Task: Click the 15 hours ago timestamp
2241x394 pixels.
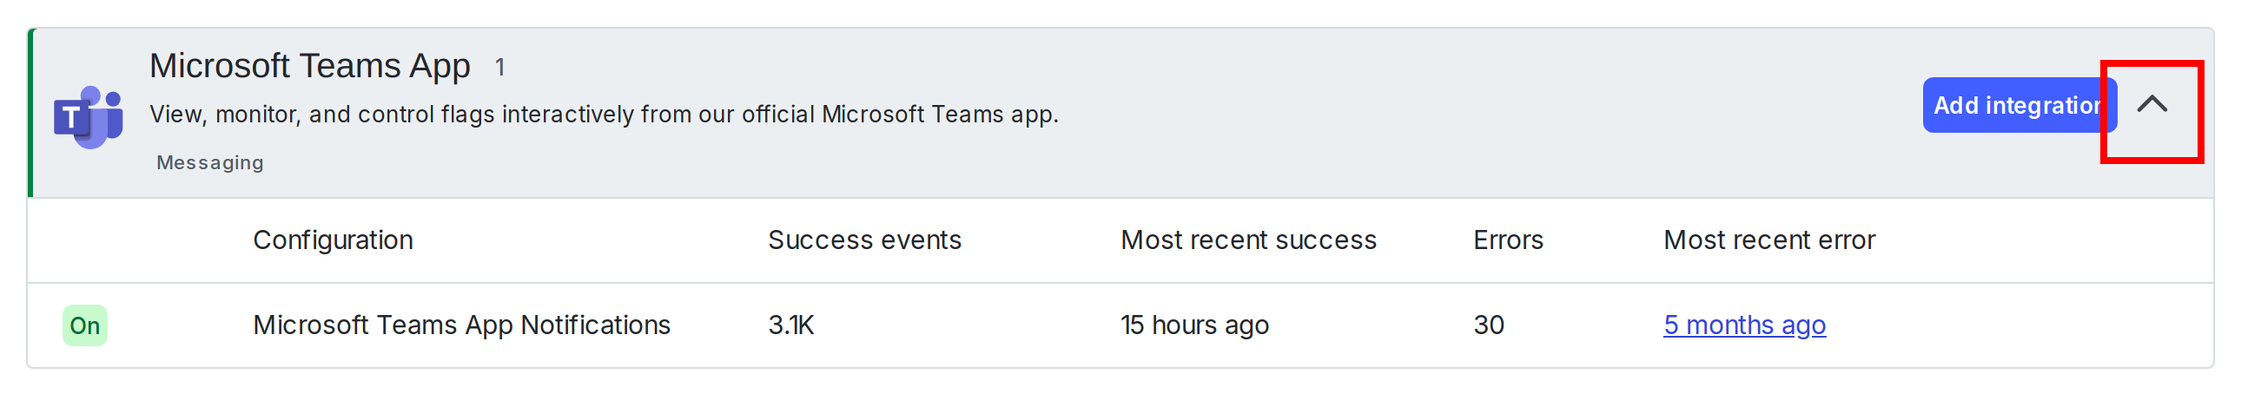Action: point(1193,325)
